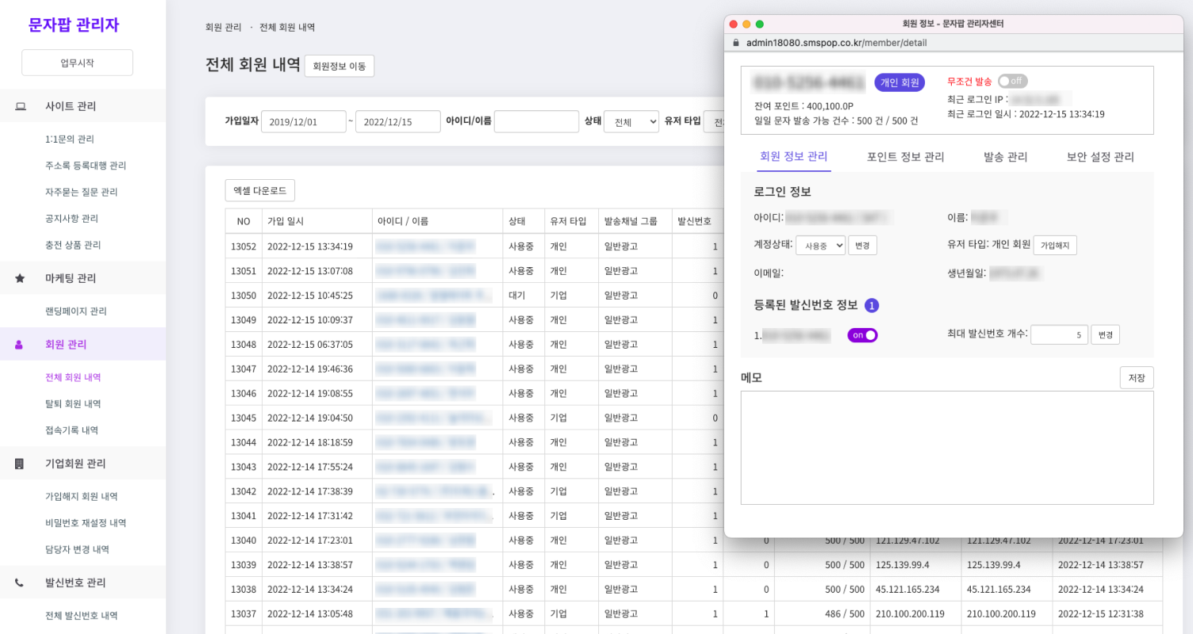Click 변경 next to the 계정상태 dropdown
Image resolution: width=1193 pixels, height=634 pixels.
point(862,246)
